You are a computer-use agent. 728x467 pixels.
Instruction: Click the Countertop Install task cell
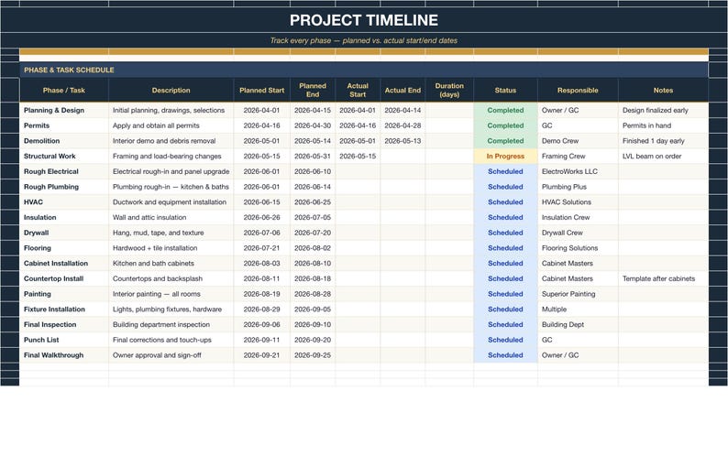(64, 278)
